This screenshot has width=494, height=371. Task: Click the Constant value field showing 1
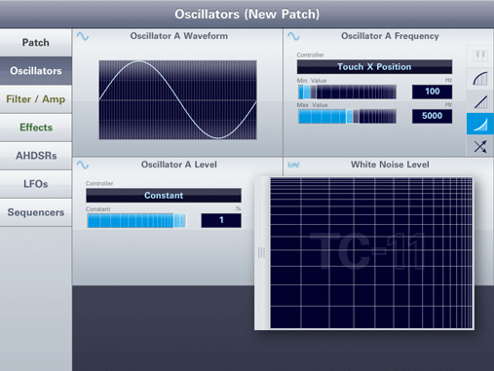pos(221,220)
